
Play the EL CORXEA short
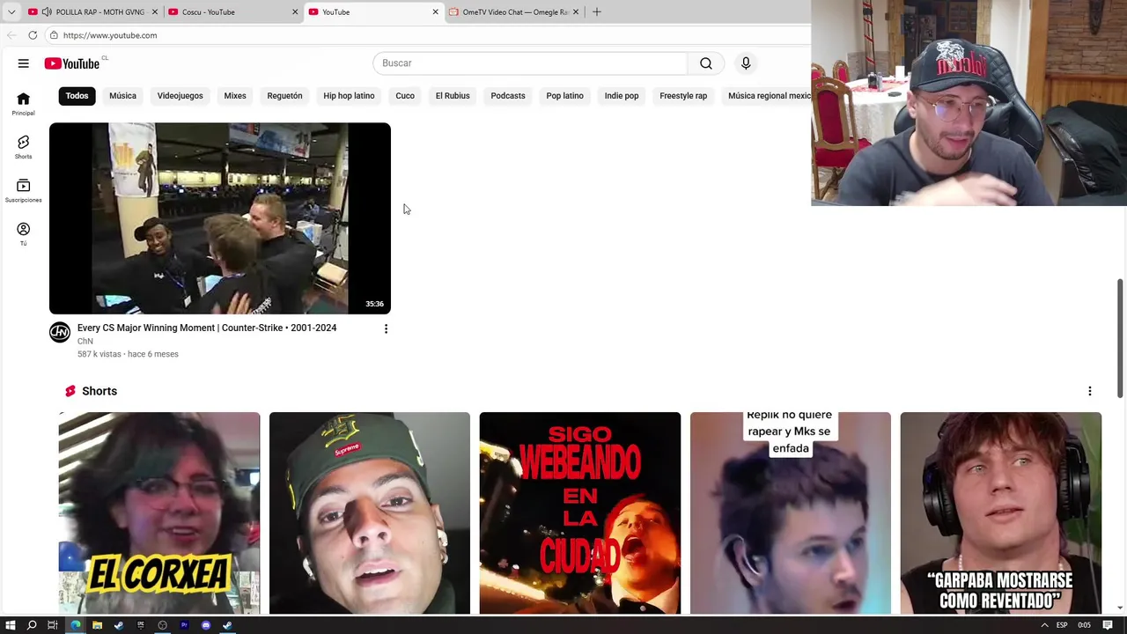tap(159, 512)
